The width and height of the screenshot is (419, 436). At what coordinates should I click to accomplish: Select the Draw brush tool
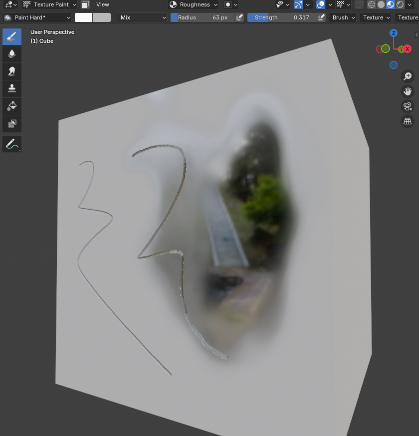point(12,37)
